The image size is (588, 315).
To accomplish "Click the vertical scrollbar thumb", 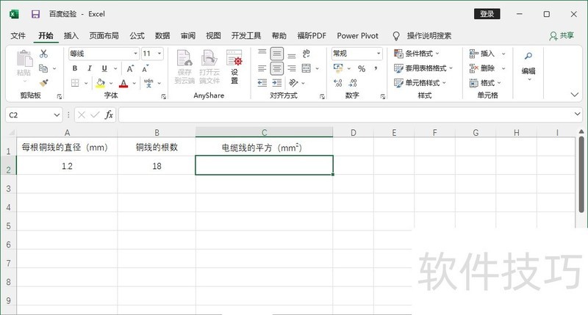I will pyautogui.click(x=581, y=175).
